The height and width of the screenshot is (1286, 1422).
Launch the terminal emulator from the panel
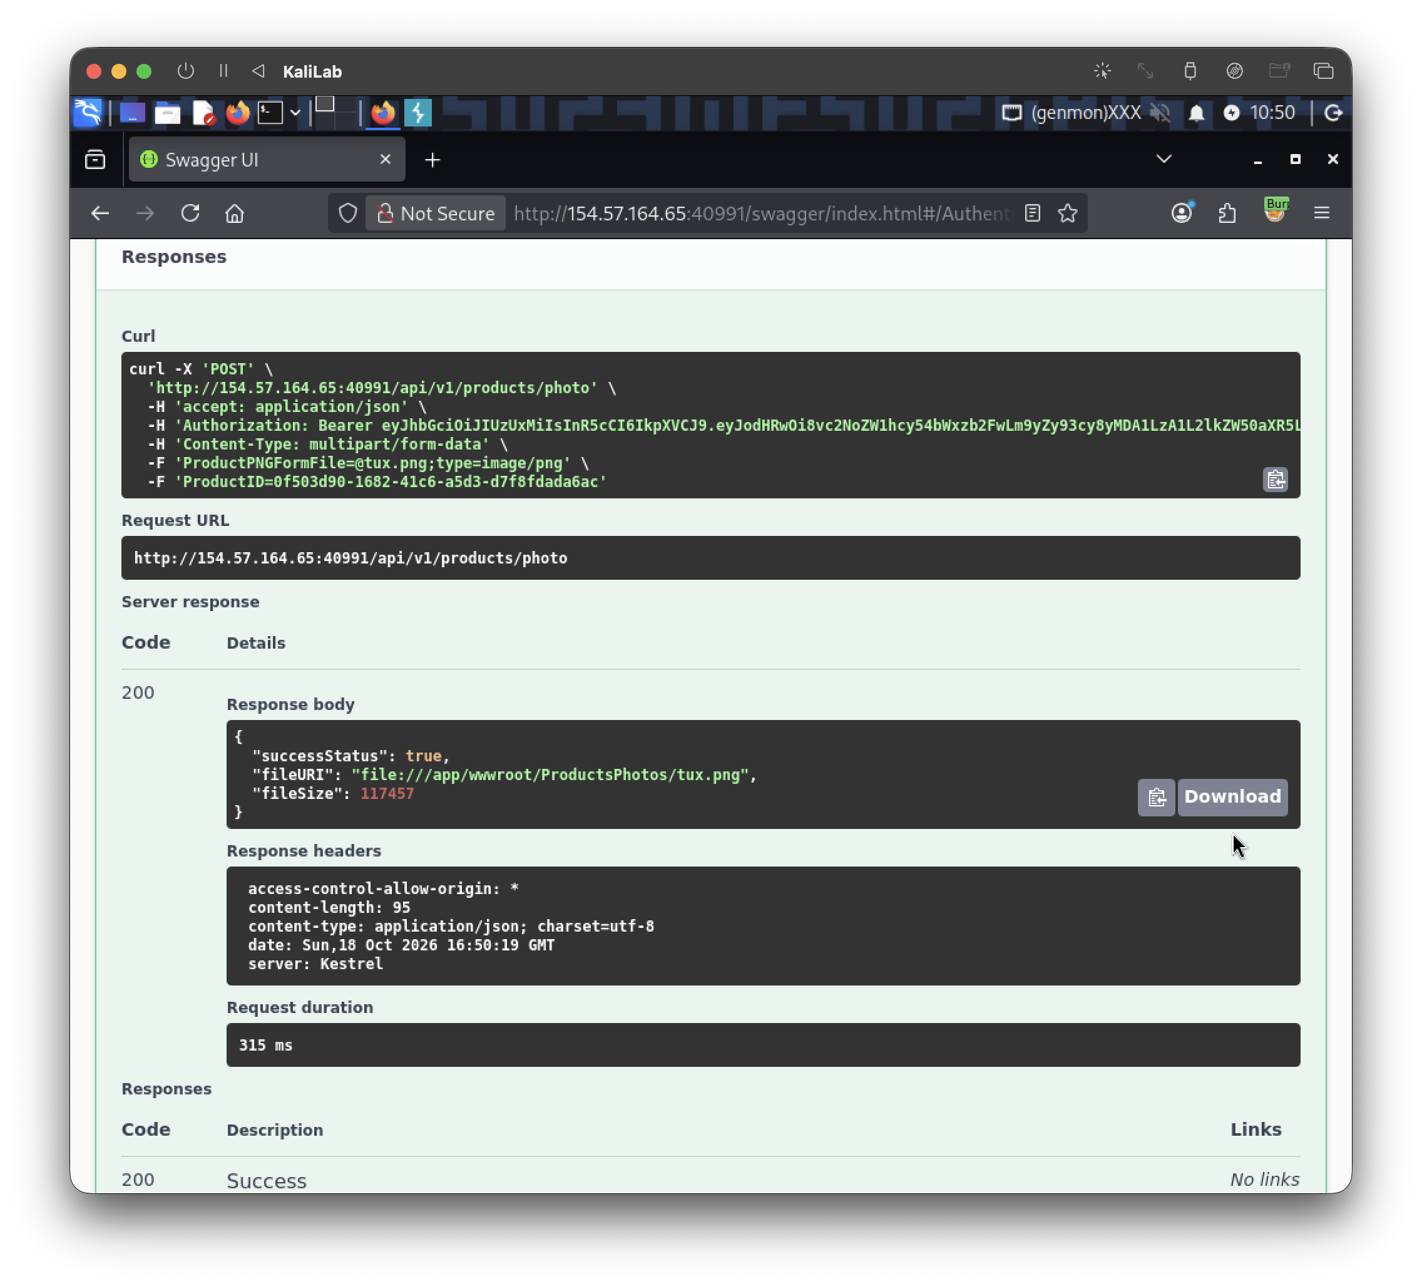[270, 113]
